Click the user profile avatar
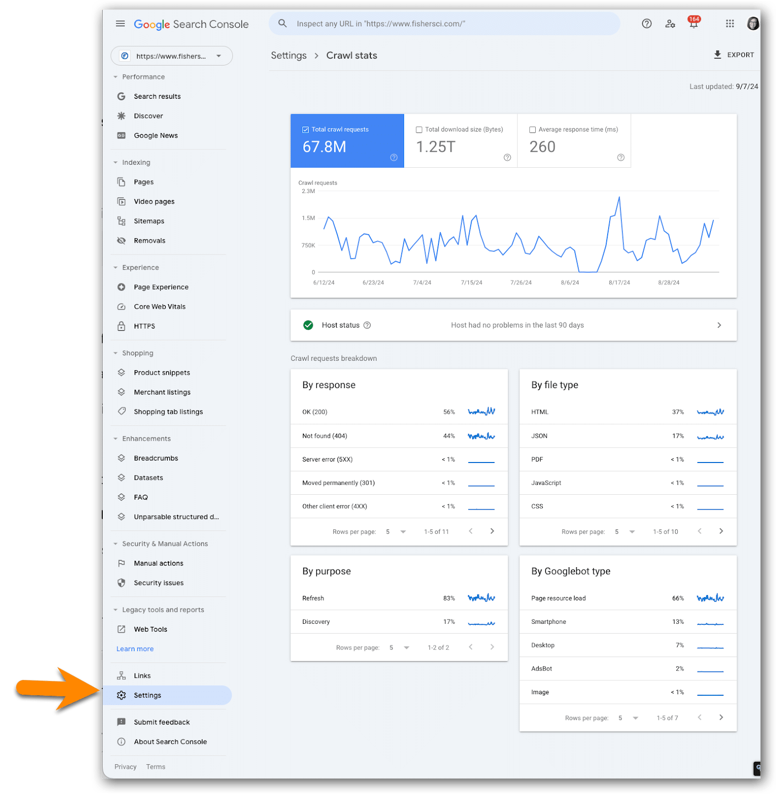Viewport: 776px width, 794px height. coord(753,24)
